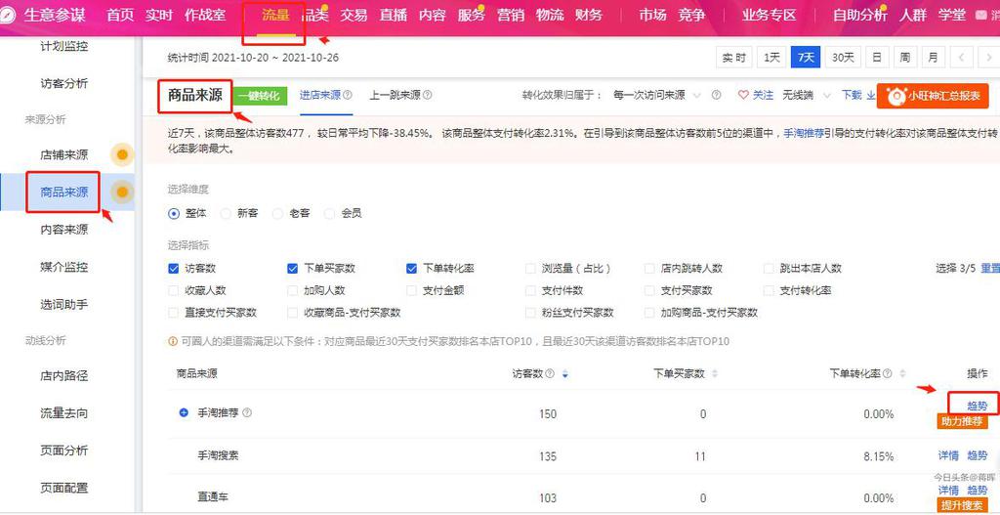Click the 下载 download arrow icon
Screen dimensions: 1000x515
[870, 95]
